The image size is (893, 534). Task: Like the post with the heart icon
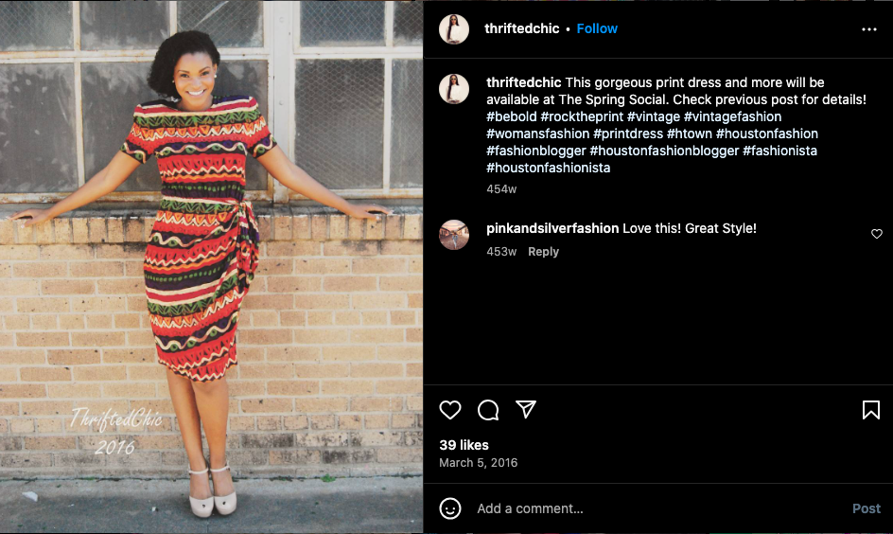click(450, 410)
